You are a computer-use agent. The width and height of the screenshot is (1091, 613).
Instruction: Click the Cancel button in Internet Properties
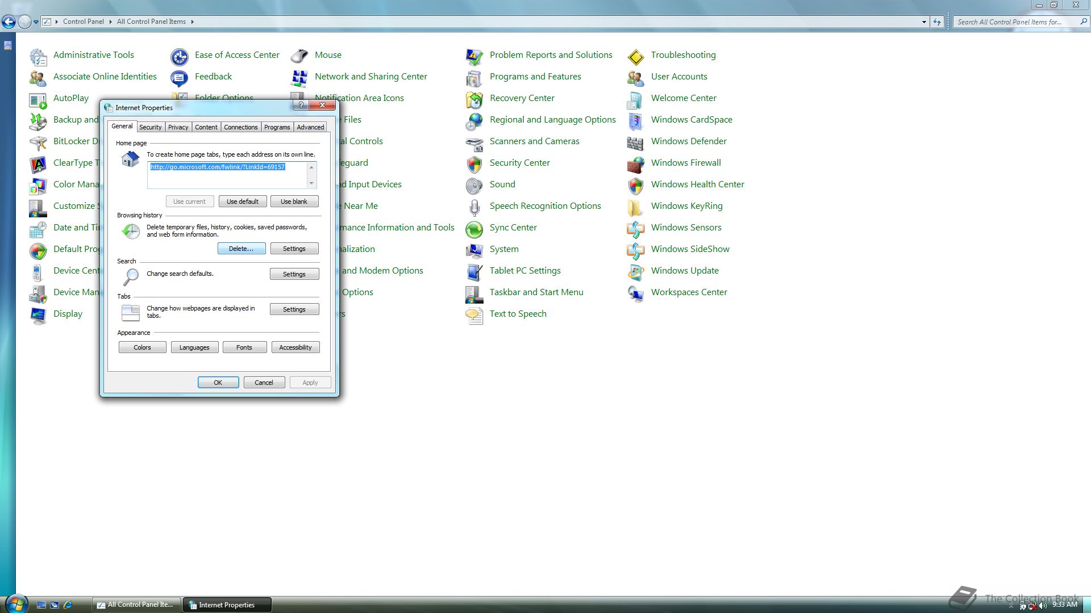[x=264, y=383]
